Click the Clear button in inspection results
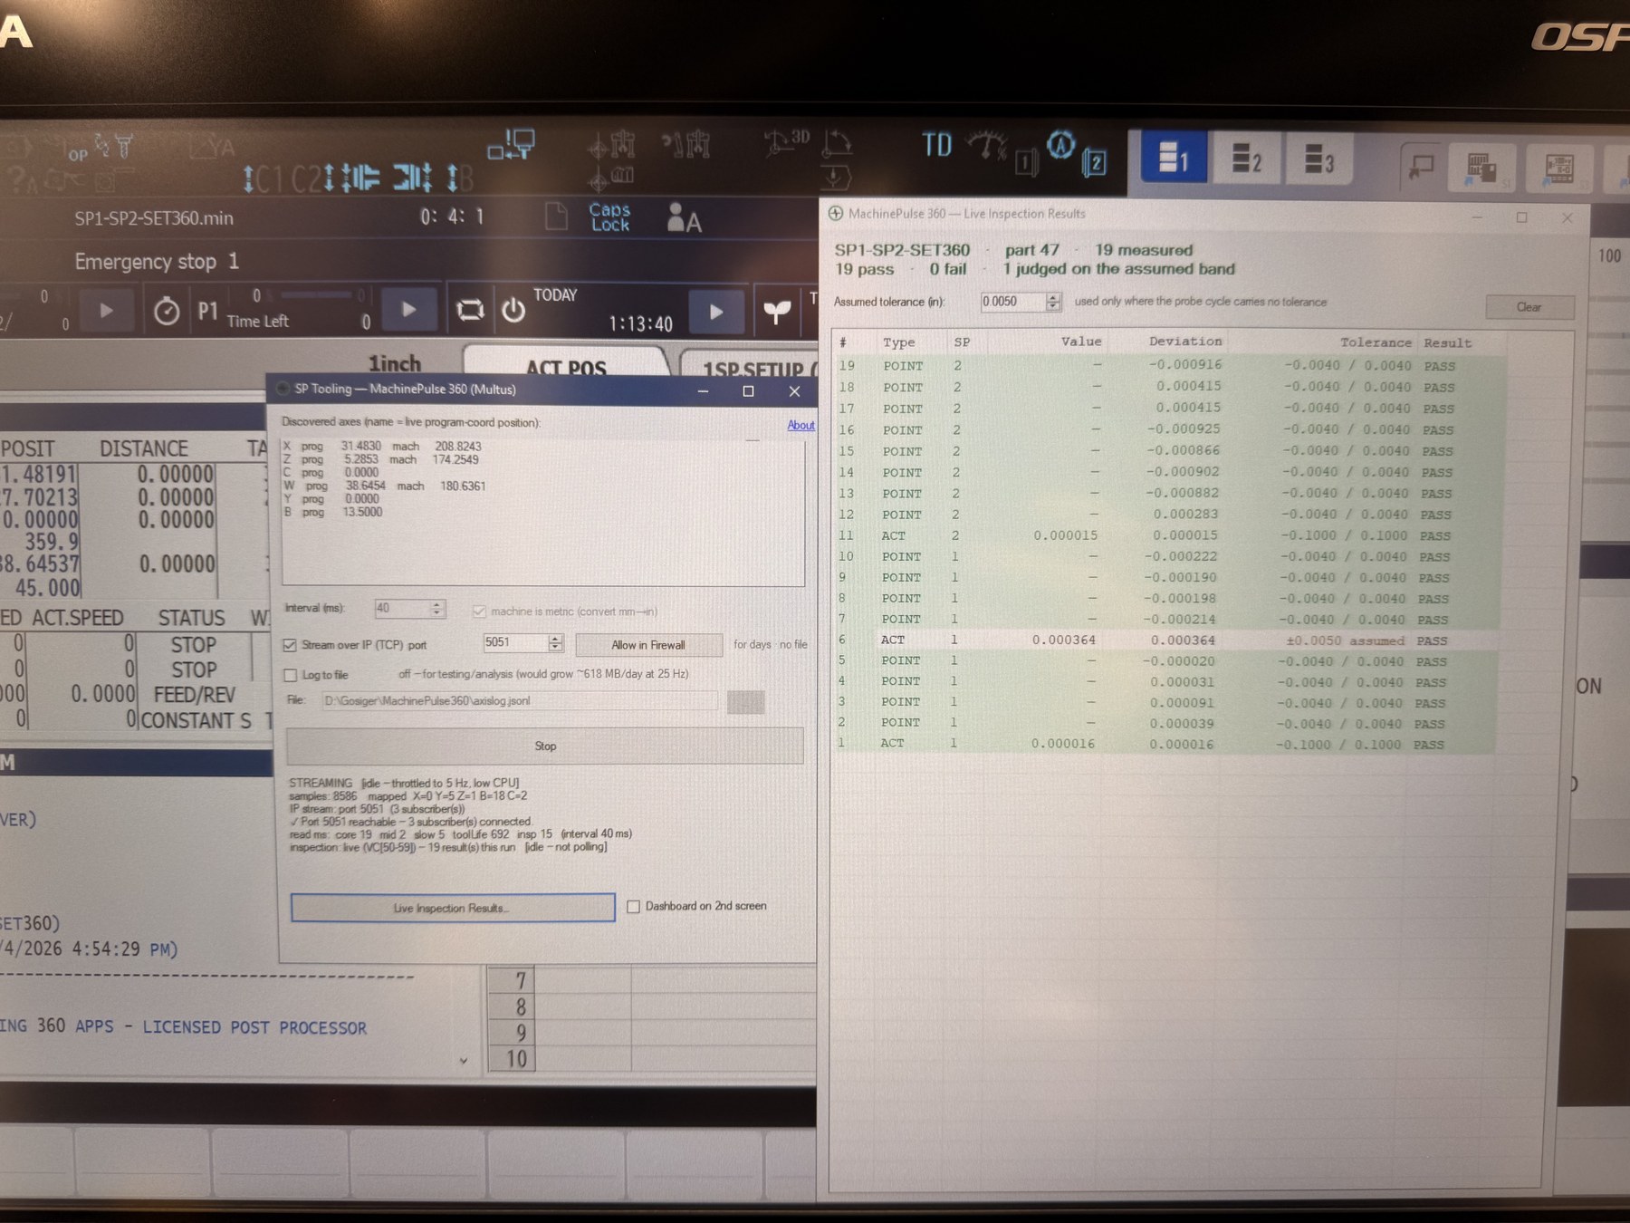 pyautogui.click(x=1529, y=307)
